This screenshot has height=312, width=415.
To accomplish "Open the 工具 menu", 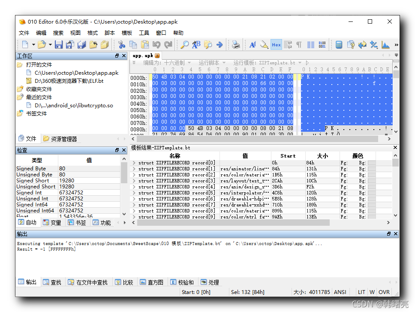I will tap(144, 33).
